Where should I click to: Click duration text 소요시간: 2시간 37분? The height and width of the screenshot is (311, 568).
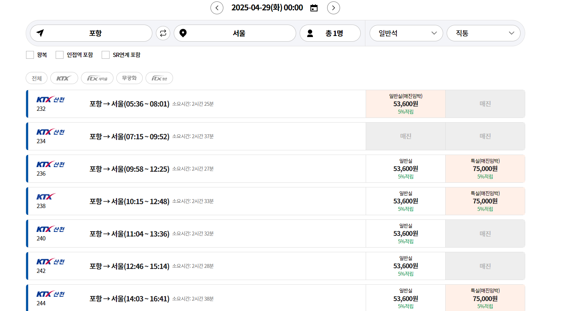coord(193,136)
